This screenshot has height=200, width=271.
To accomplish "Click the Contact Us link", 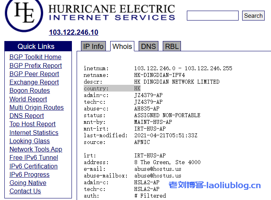I will click(25, 191).
